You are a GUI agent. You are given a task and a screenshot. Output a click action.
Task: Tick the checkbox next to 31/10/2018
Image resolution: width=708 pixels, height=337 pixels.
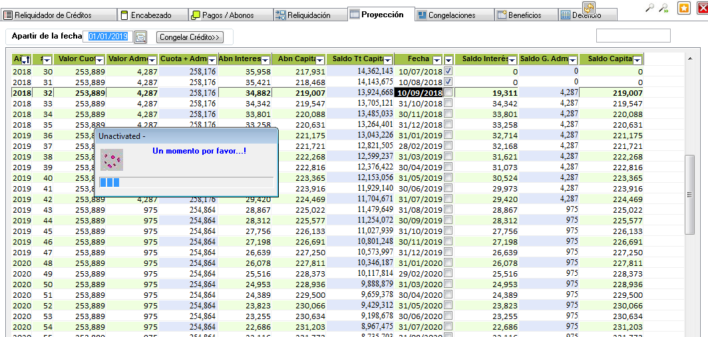(448, 104)
